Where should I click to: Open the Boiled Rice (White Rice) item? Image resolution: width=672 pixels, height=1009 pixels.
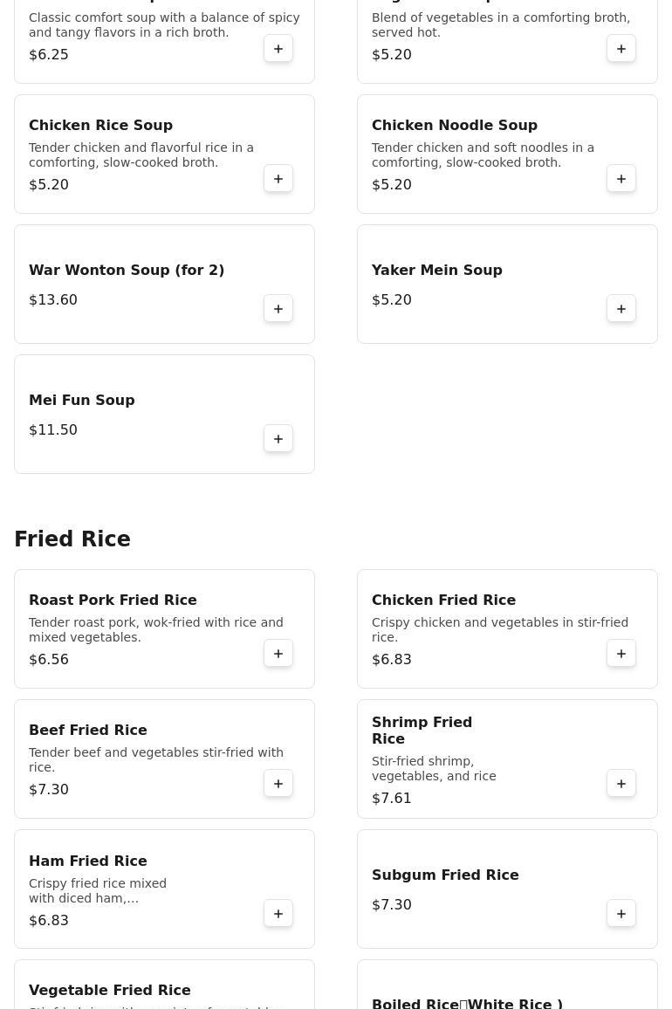pyautogui.click(x=467, y=1003)
